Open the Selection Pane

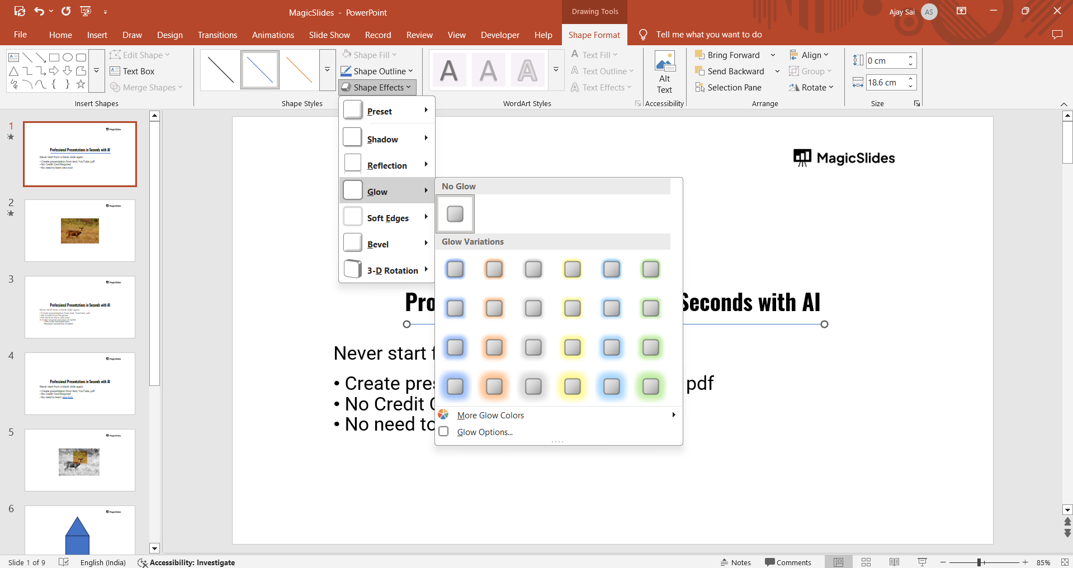coord(728,88)
